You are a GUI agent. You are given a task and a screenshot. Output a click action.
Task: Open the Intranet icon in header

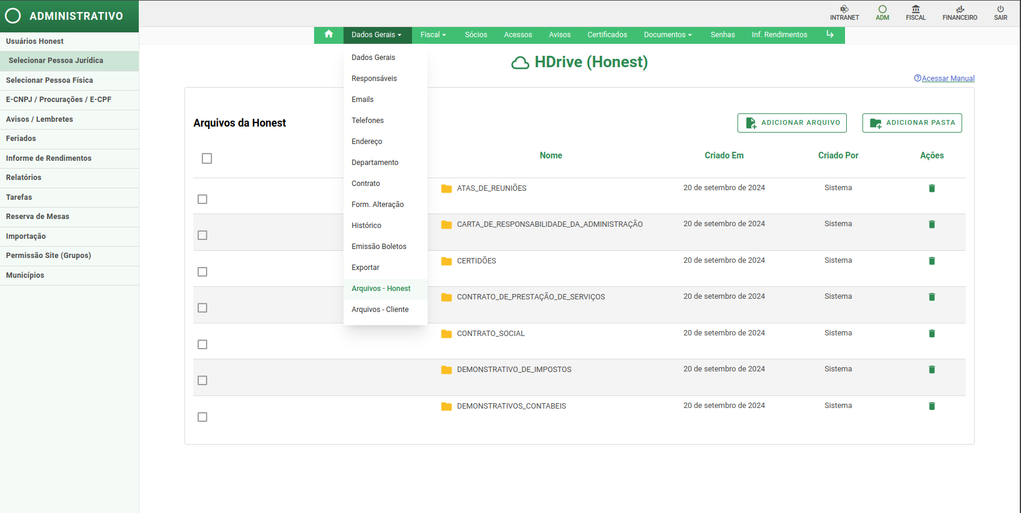point(844,9)
